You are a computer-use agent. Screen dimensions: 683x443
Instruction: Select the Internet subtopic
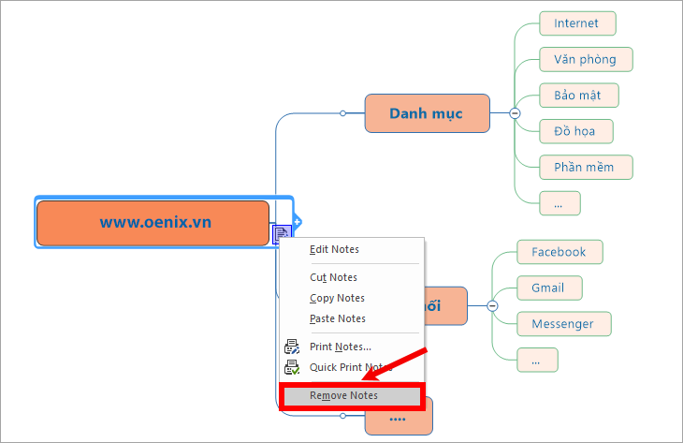point(577,23)
